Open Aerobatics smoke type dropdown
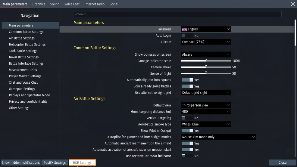This screenshot has width=297, height=167. (206, 124)
